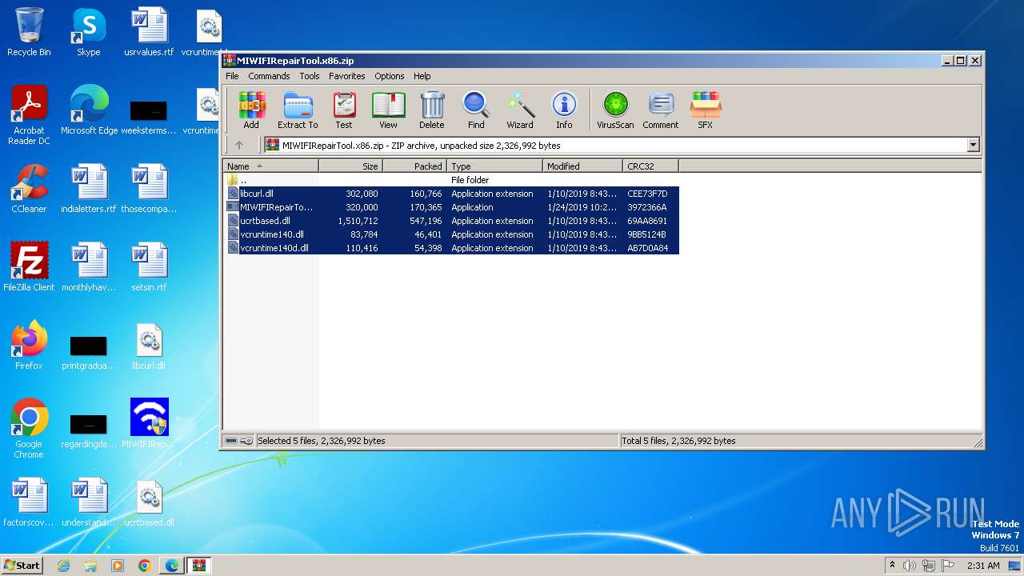Click the Delete trash icon
Viewport: 1024px width, 576px height.
pos(432,110)
